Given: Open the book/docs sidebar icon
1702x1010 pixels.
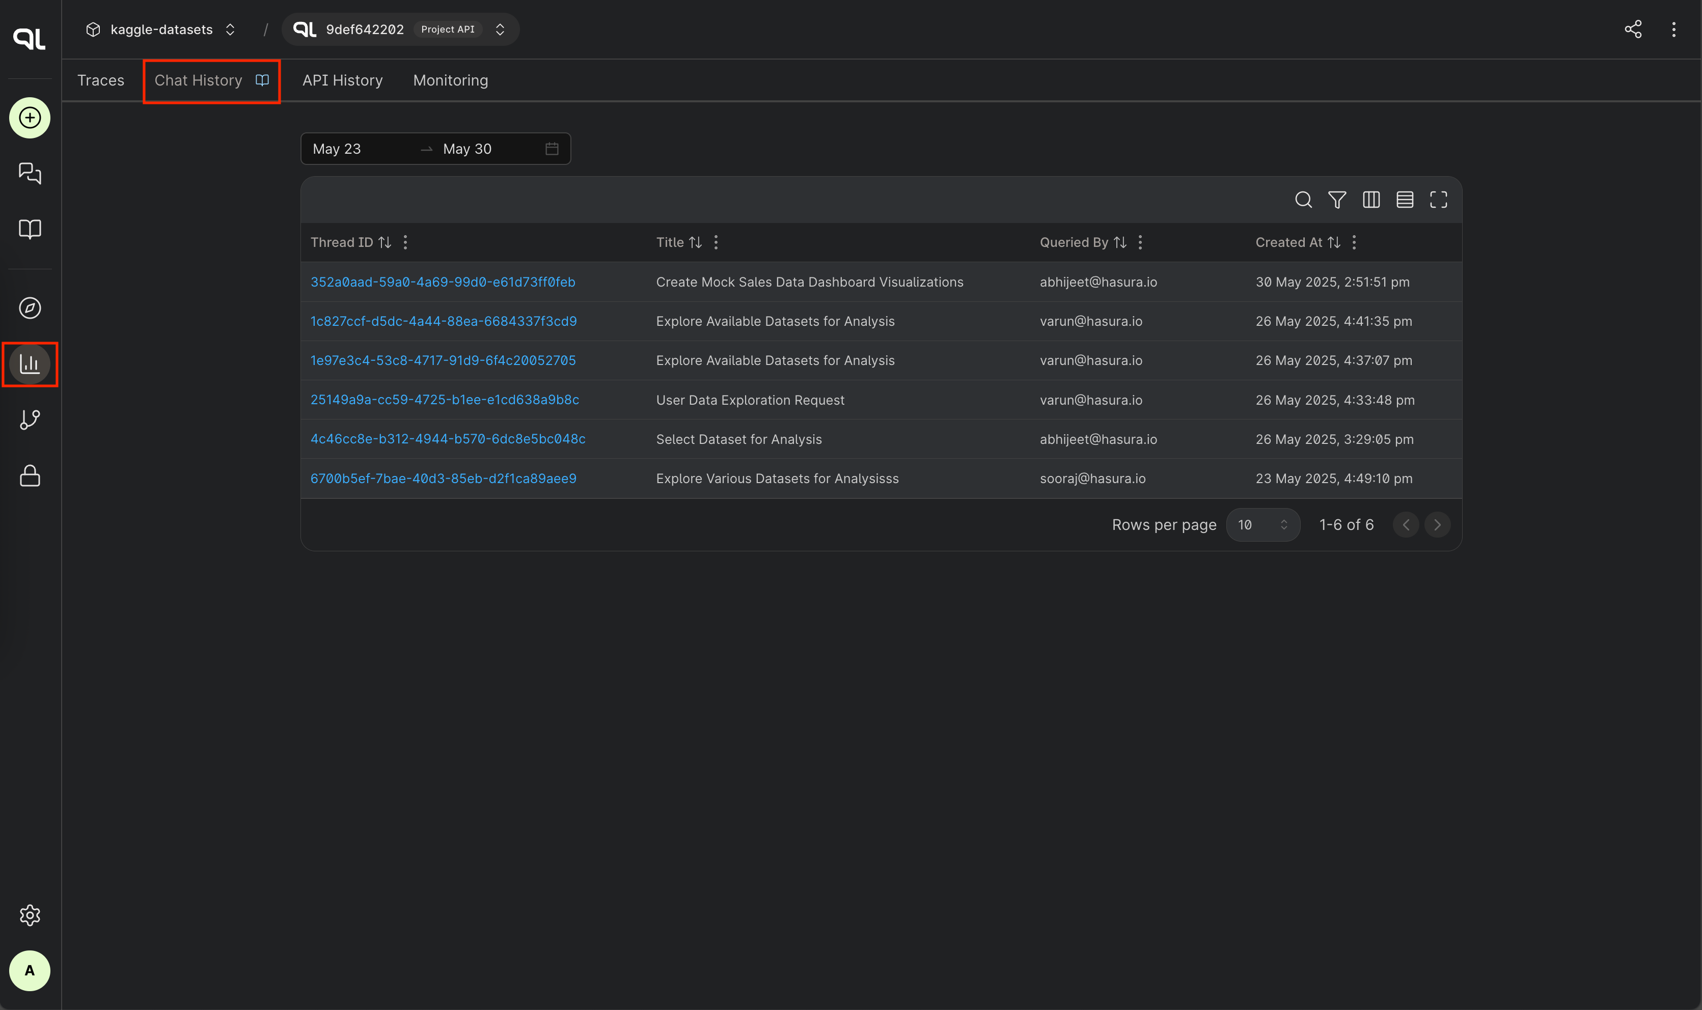Looking at the screenshot, I should click(x=29, y=229).
